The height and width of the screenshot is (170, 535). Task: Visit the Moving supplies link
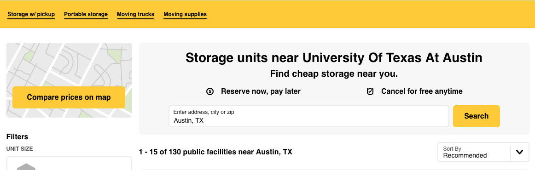tap(185, 14)
